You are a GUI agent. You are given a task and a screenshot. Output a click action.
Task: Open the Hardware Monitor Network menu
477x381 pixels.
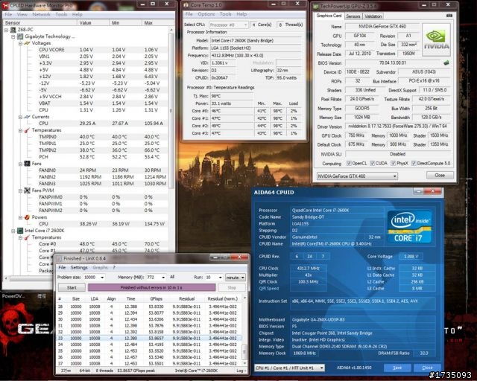pyautogui.click(x=42, y=14)
